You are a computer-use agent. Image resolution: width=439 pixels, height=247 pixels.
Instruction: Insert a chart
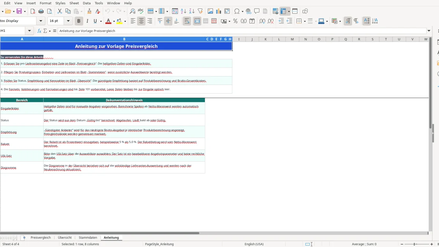point(219,11)
